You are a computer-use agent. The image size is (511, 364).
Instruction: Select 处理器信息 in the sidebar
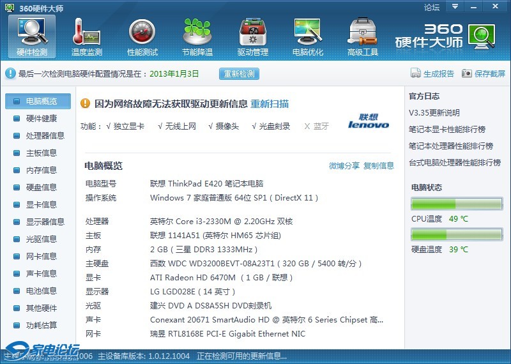(x=45, y=135)
